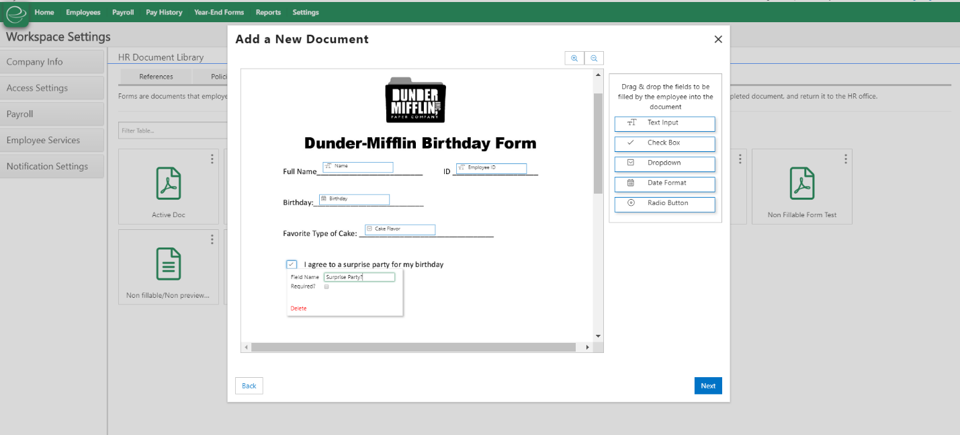Open Employee Services settings

pyautogui.click(x=52, y=141)
